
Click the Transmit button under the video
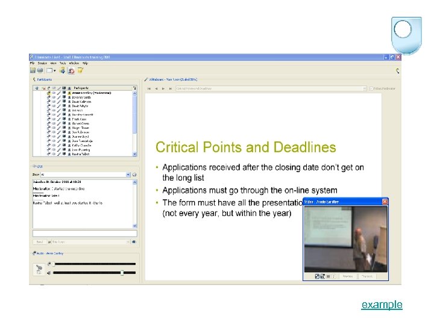click(367, 276)
